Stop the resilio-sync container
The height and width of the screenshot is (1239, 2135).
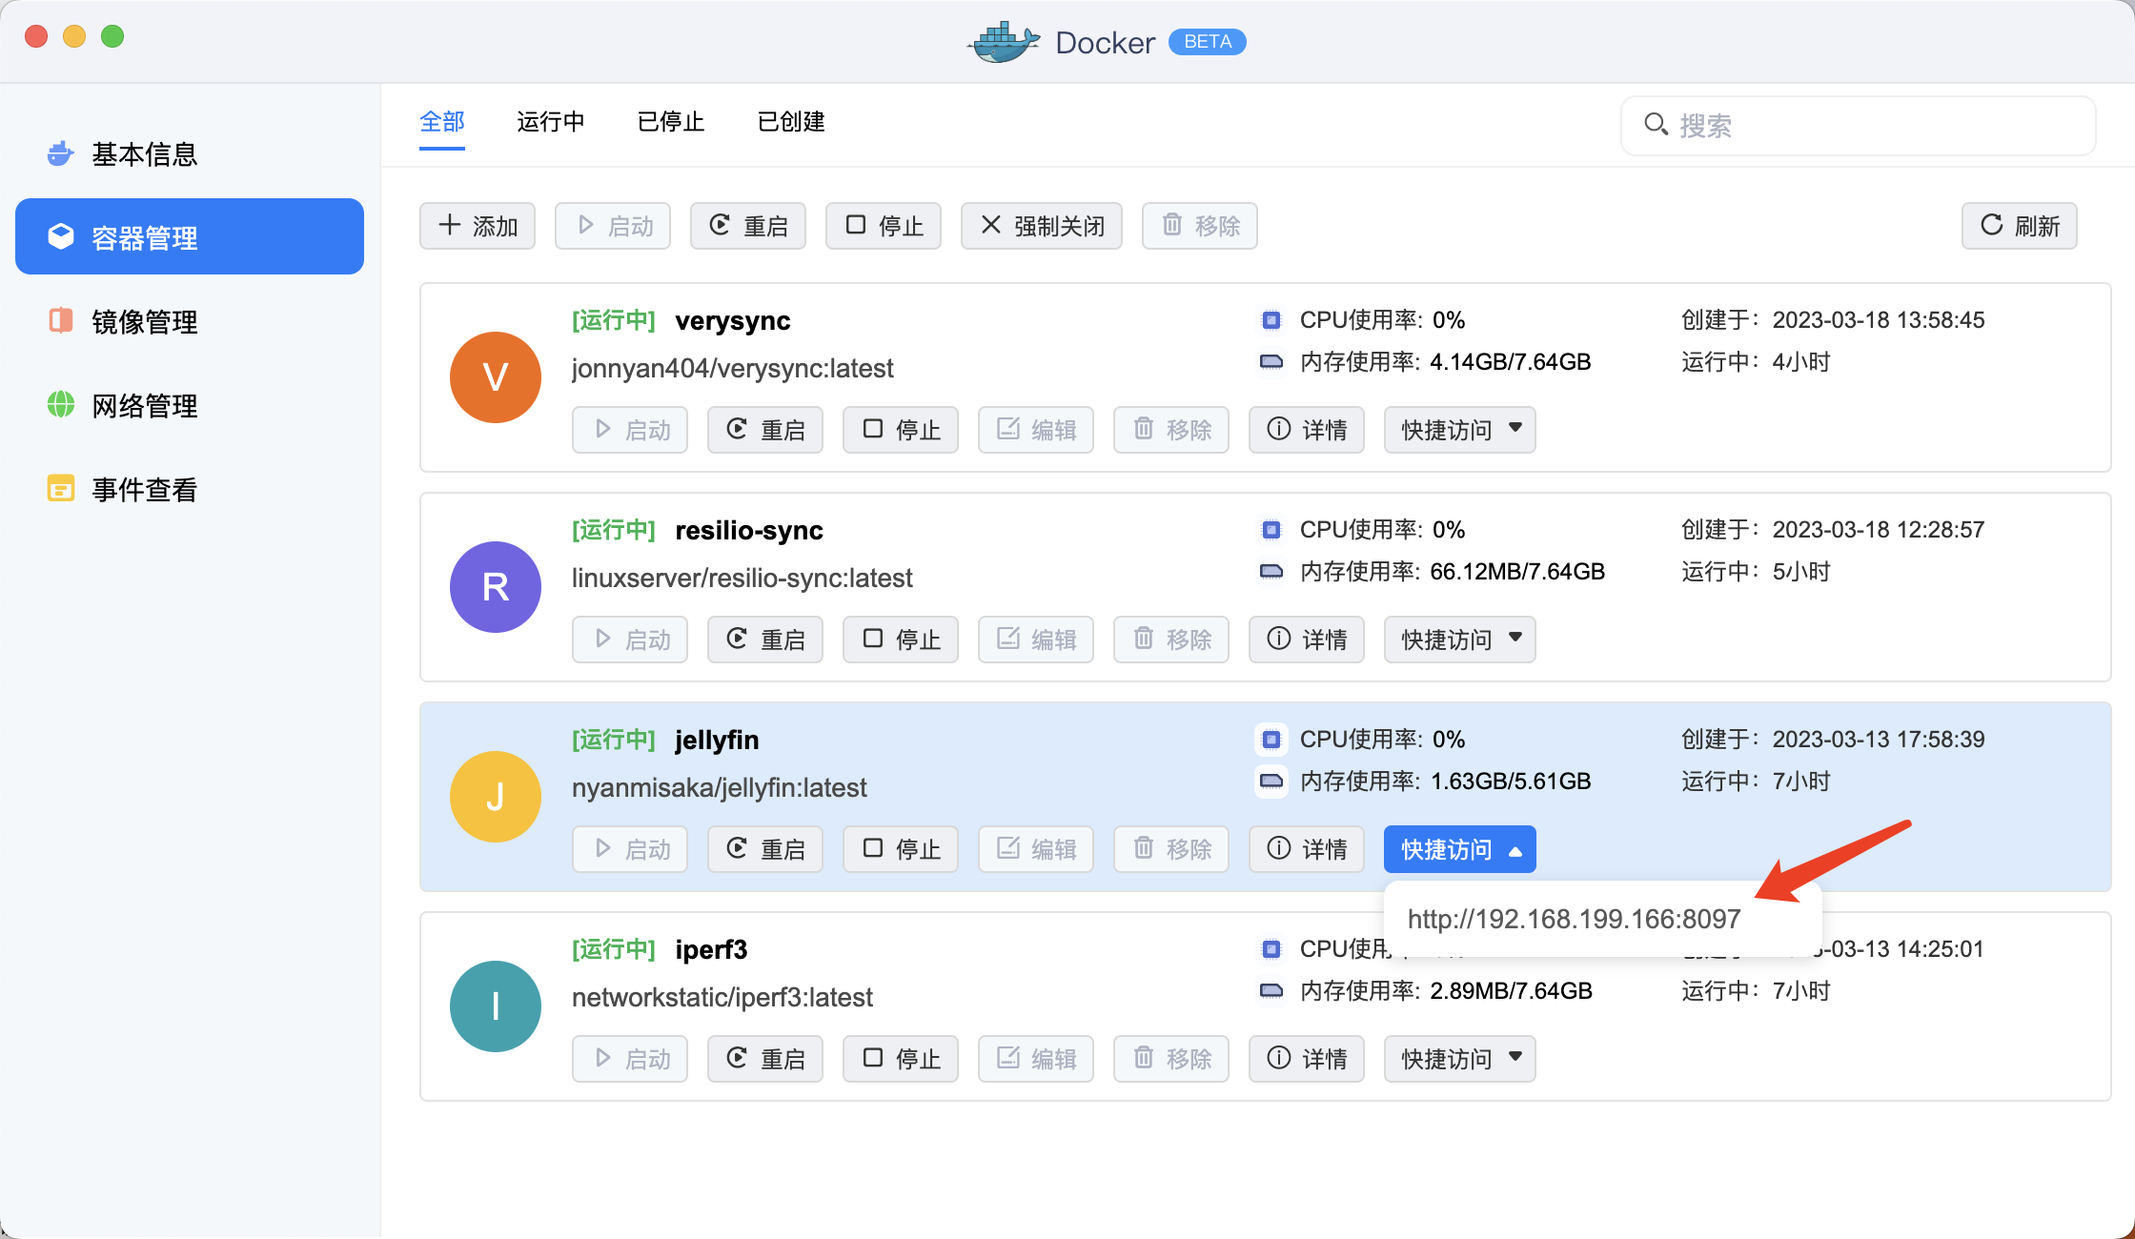[901, 640]
